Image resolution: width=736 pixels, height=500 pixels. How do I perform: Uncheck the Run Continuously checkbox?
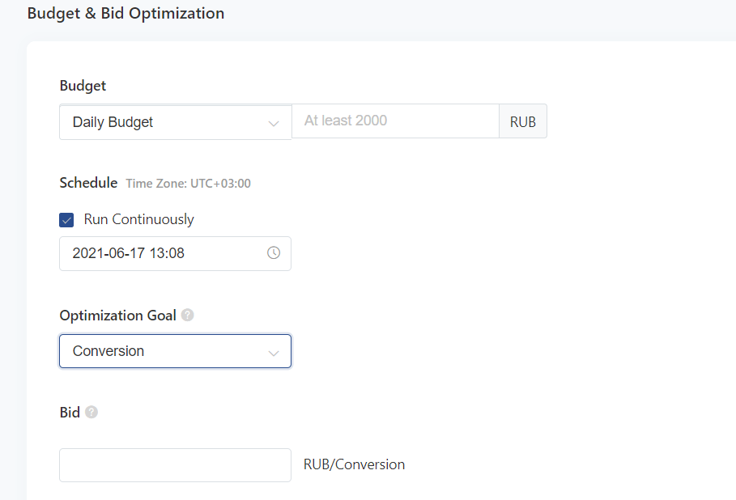click(67, 220)
